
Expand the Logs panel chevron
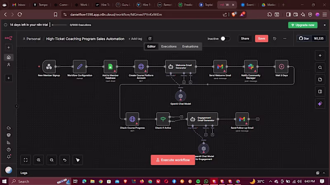click(x=324, y=173)
